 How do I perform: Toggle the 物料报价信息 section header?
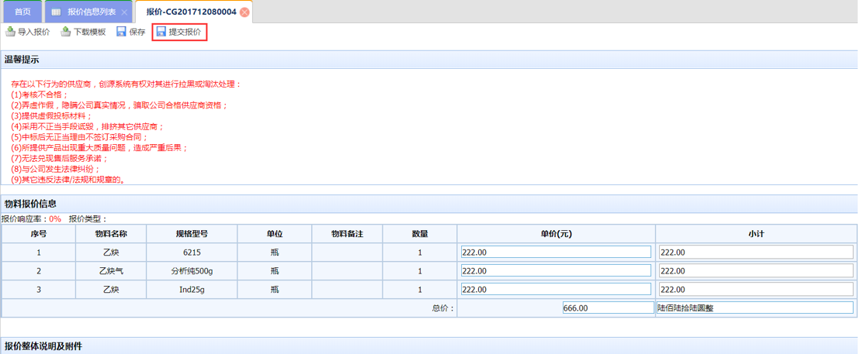click(31, 204)
